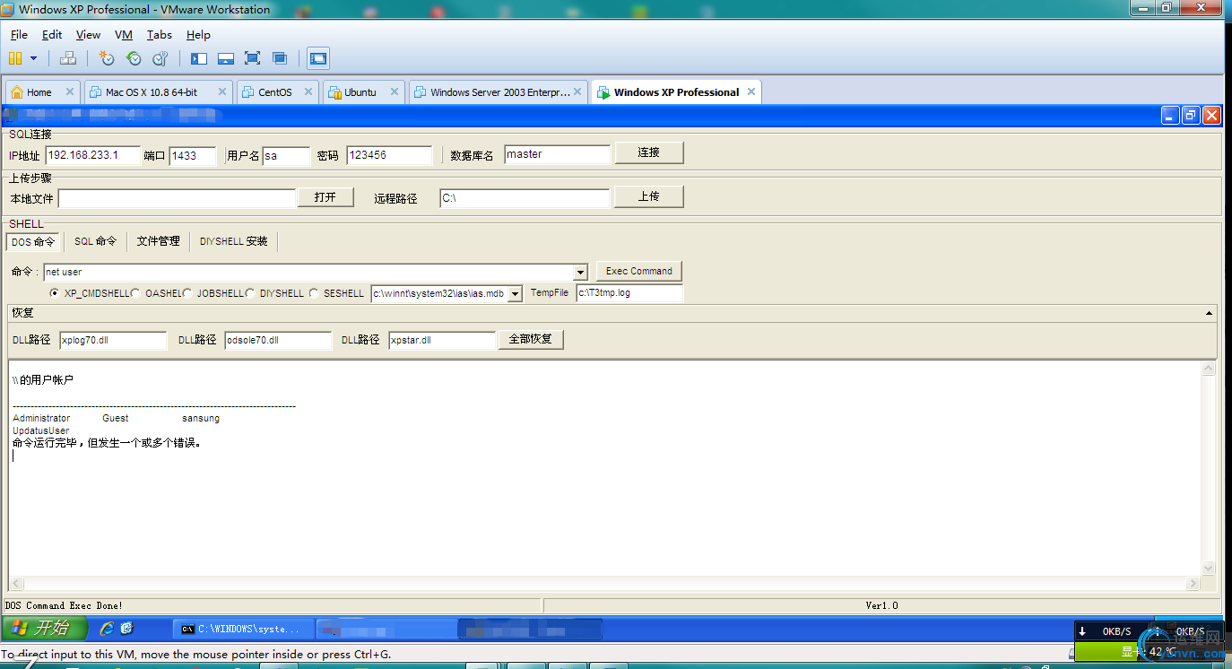The image size is (1232, 669).
Task: Click the 全部恢复 restore all button
Action: click(531, 340)
